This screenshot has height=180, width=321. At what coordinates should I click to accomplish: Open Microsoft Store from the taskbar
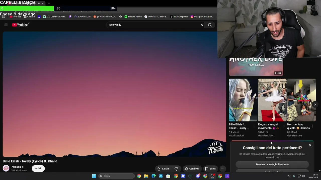(168, 176)
